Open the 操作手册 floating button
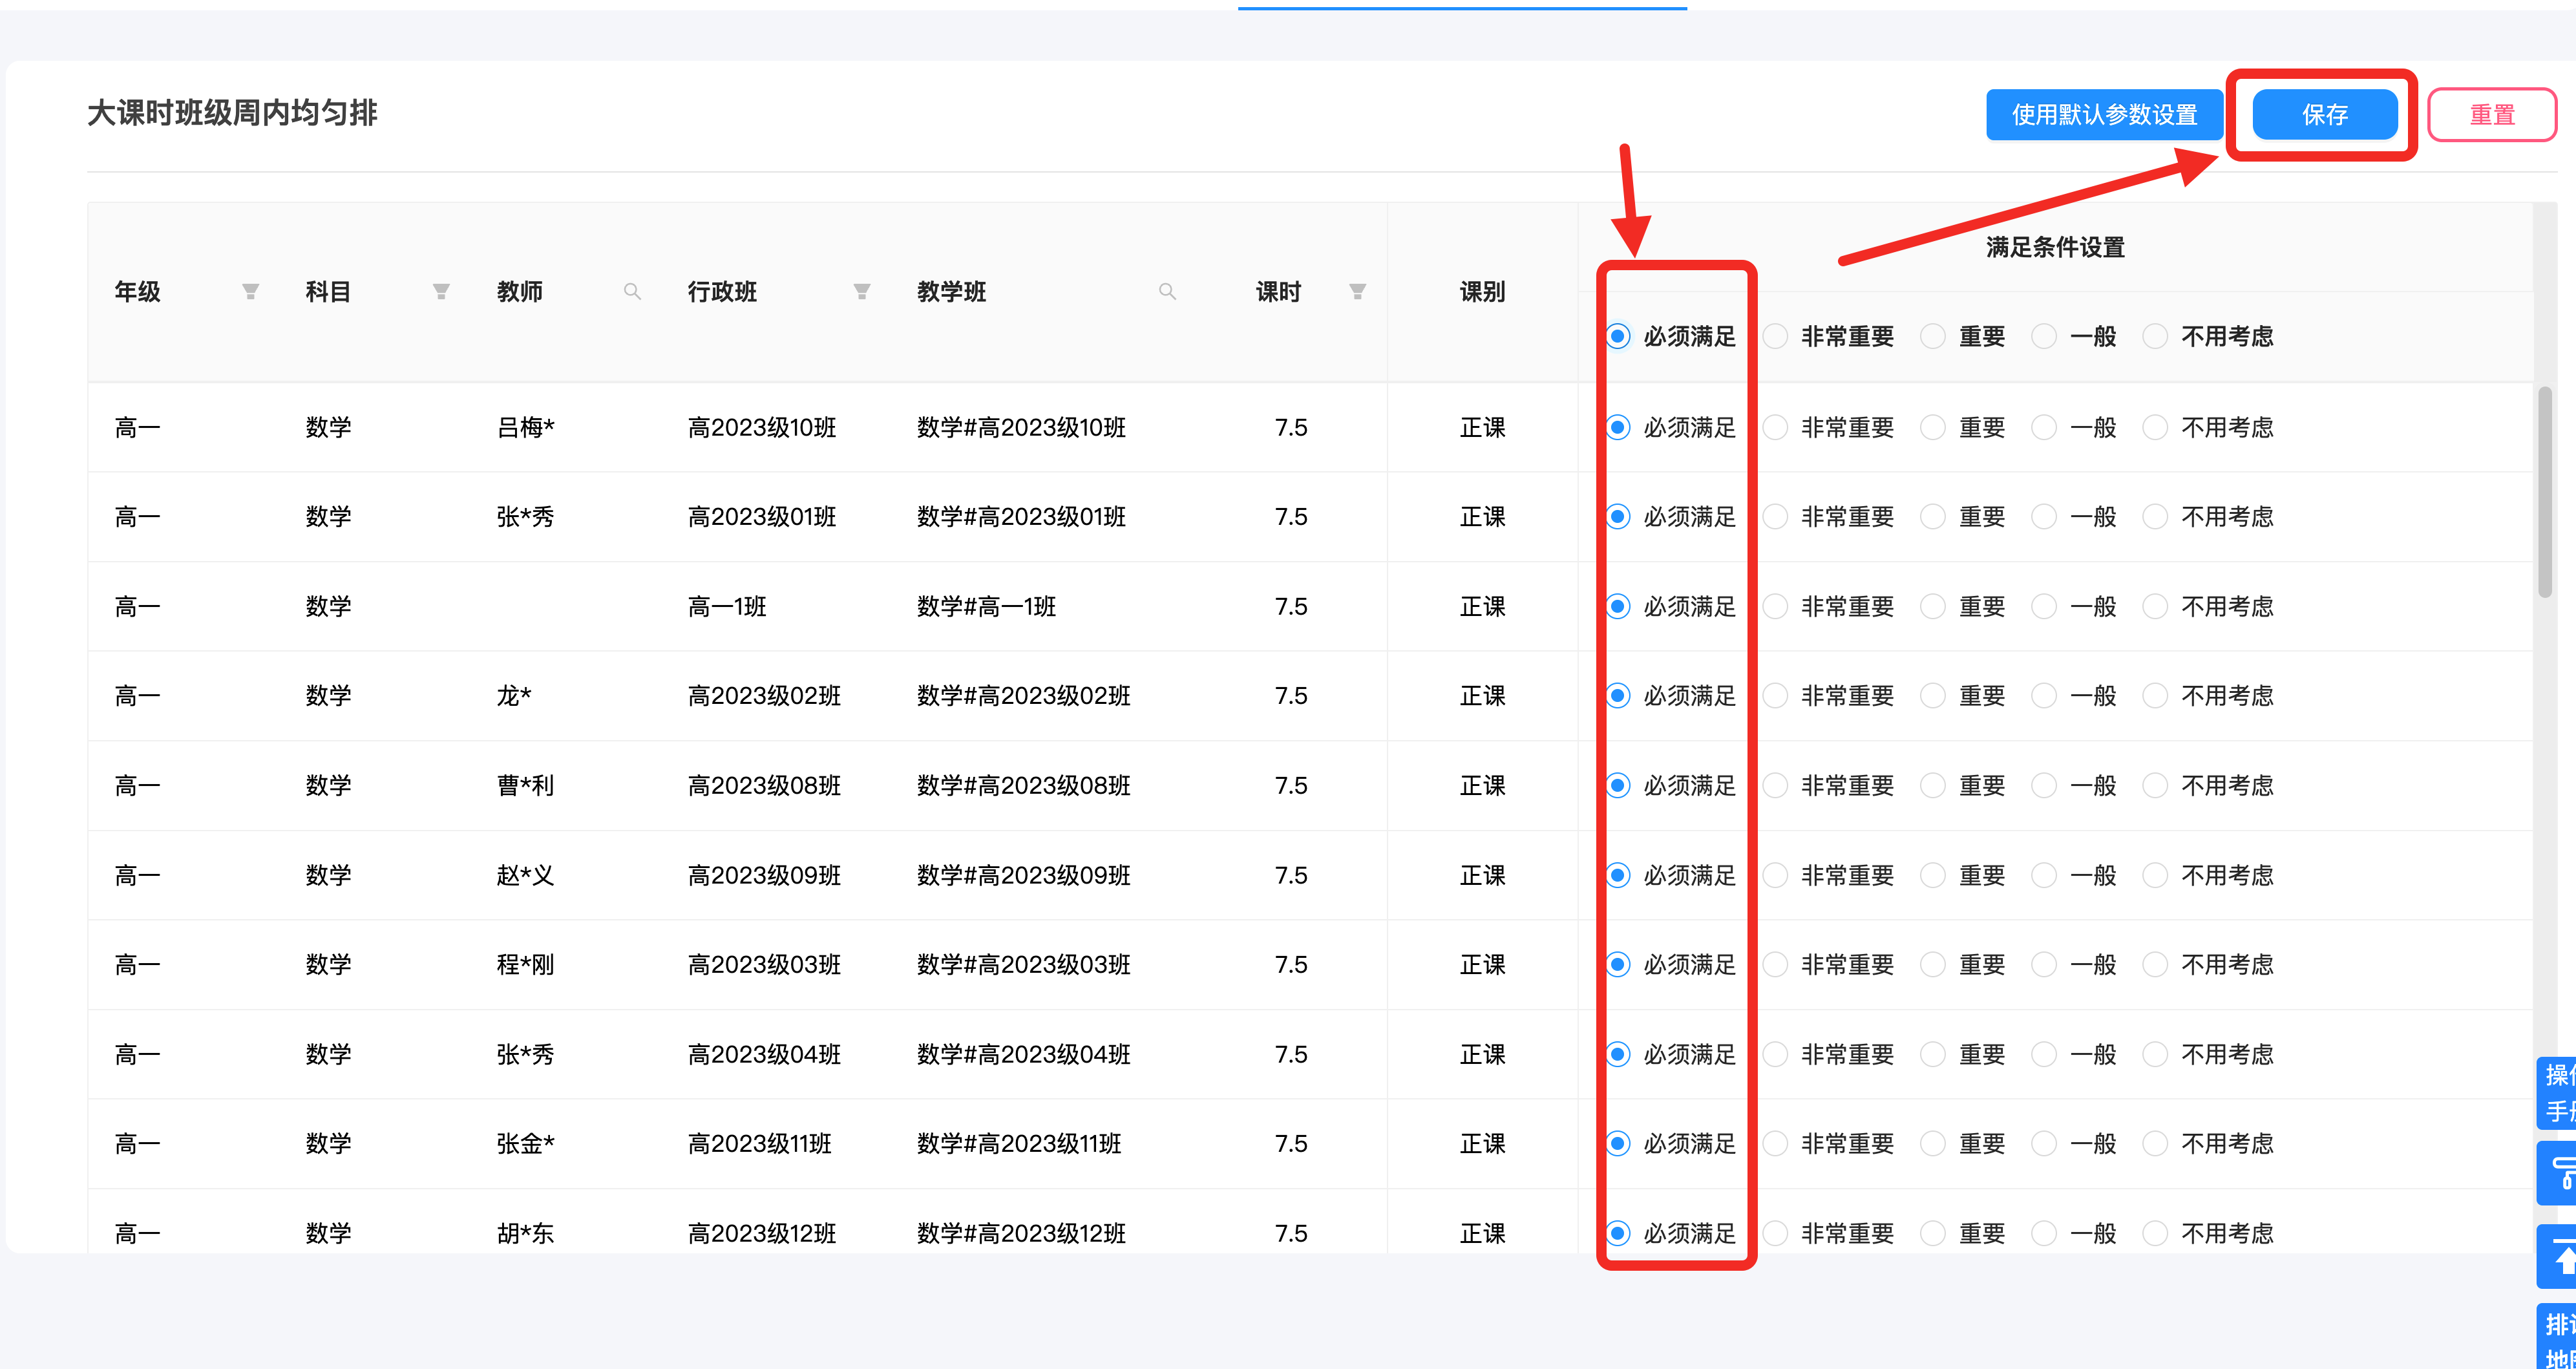 coord(2557,1092)
